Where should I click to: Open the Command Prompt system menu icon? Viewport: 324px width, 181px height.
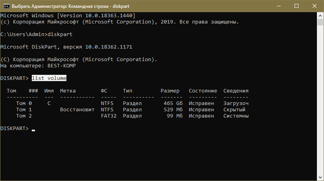(x=6, y=6)
